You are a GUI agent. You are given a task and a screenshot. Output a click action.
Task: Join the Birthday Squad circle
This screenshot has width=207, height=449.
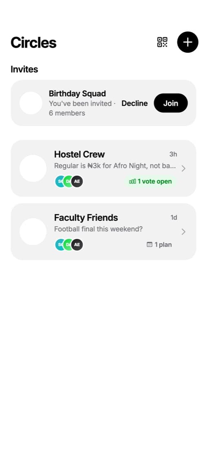(171, 103)
